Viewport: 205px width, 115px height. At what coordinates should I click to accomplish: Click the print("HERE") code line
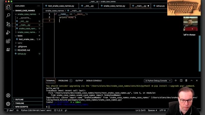click(68, 17)
